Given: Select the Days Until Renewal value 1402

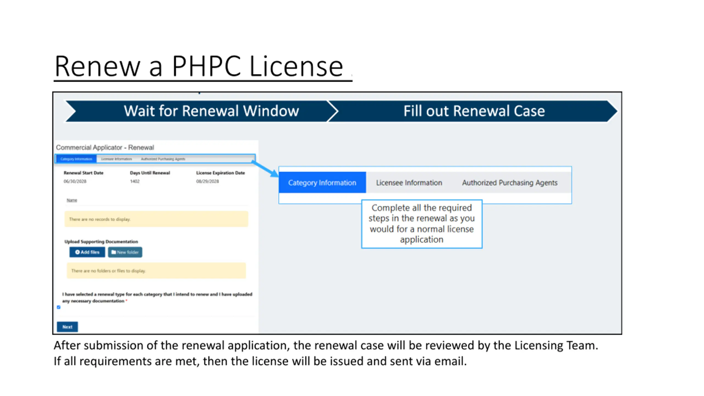Looking at the screenshot, I should 135,181.
